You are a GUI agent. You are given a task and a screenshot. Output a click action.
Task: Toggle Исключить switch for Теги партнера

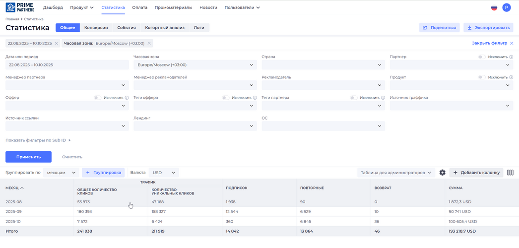[353, 98]
